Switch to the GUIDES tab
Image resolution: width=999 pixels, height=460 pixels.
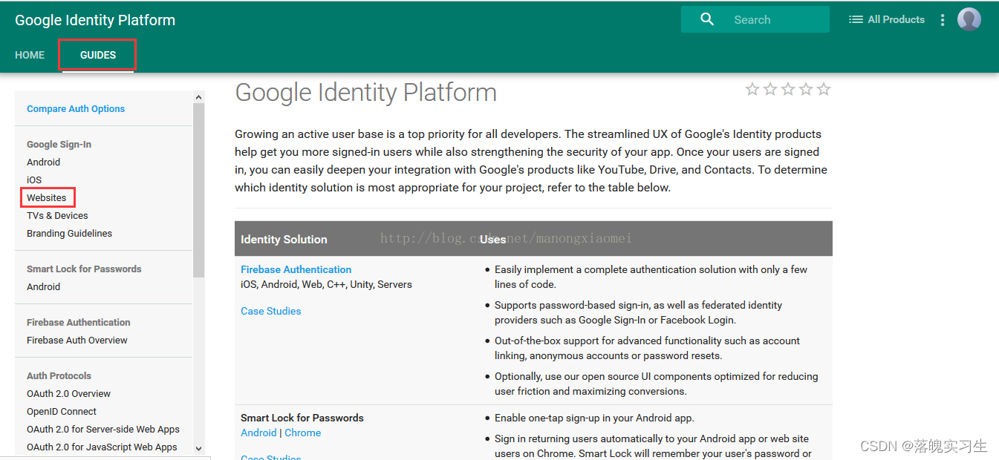click(x=98, y=55)
